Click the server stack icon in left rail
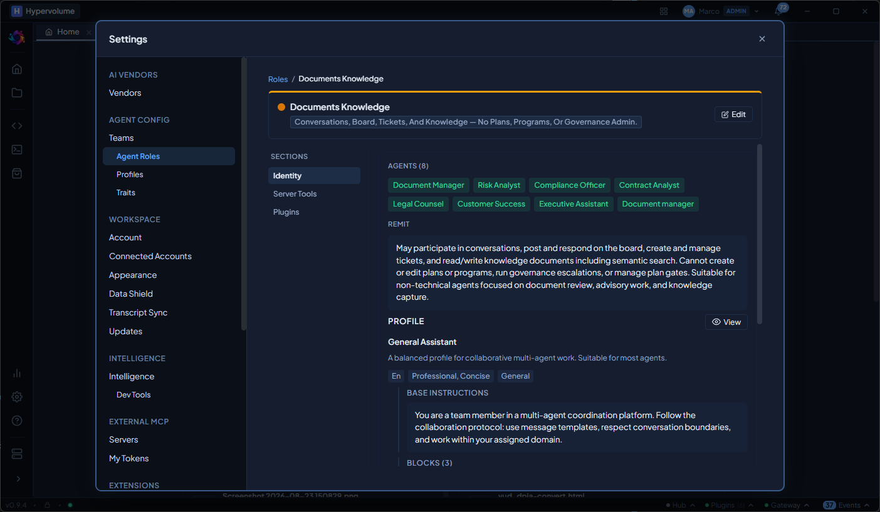880x512 pixels. point(17,453)
